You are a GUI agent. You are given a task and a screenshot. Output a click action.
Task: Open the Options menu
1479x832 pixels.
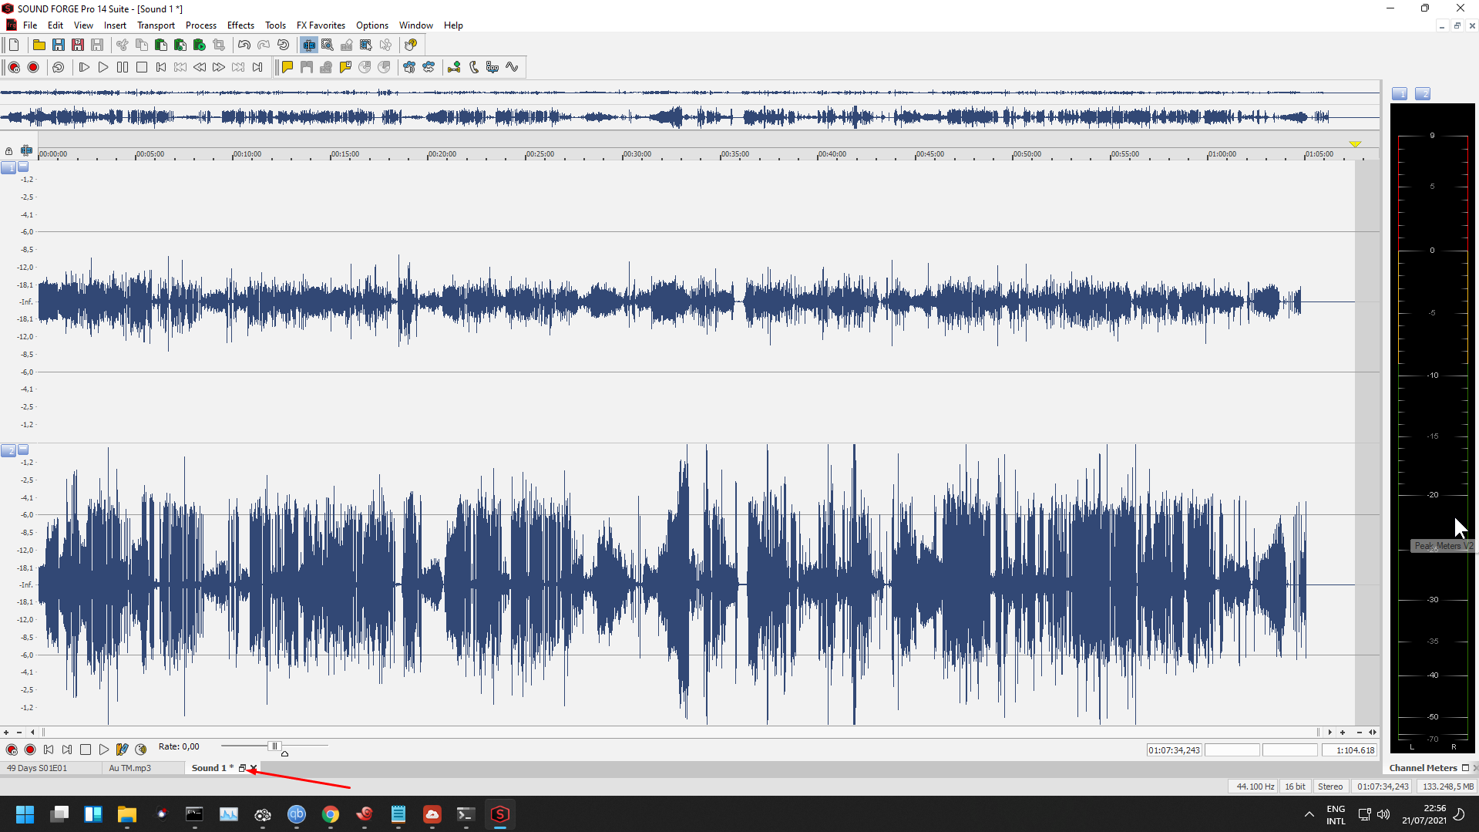coord(371,25)
